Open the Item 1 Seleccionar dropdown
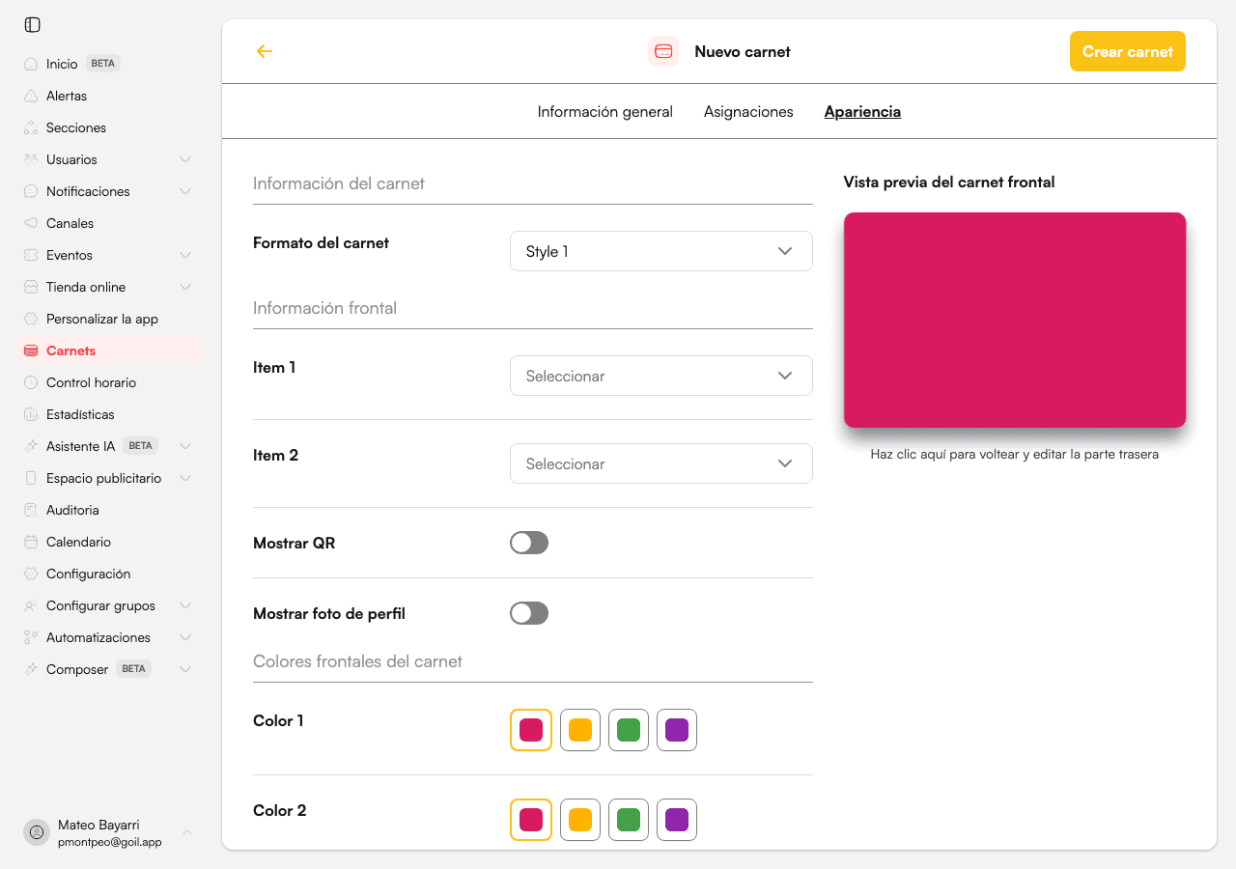 (x=661, y=376)
